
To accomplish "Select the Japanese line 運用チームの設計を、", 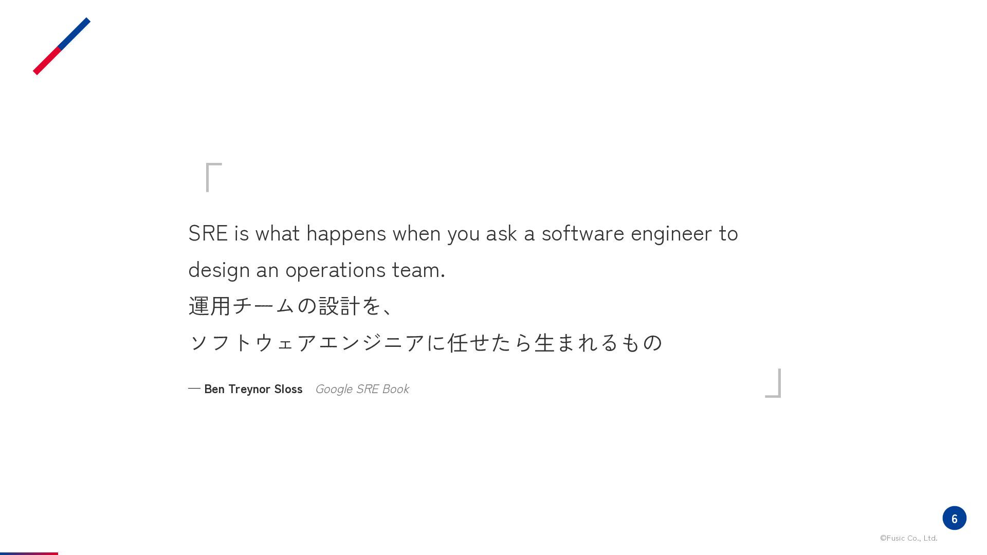I will [291, 306].
